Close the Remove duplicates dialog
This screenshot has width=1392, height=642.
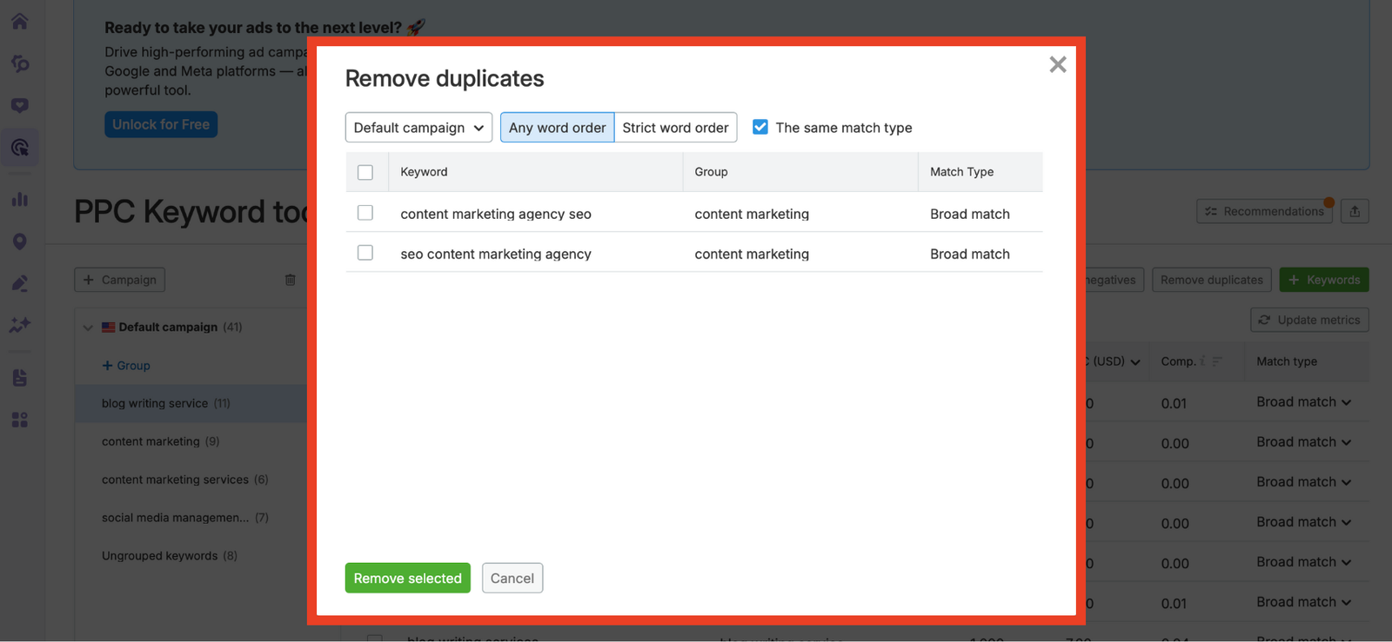tap(1057, 64)
